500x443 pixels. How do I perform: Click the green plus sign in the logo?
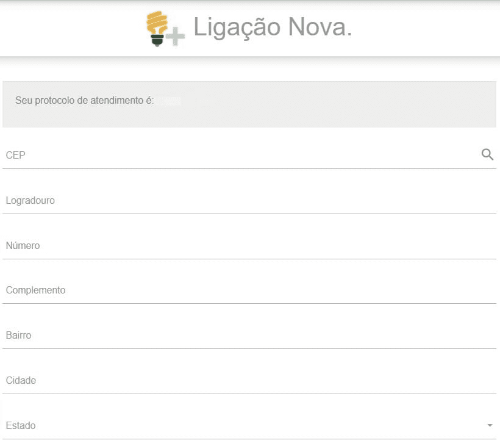pyautogui.click(x=176, y=37)
